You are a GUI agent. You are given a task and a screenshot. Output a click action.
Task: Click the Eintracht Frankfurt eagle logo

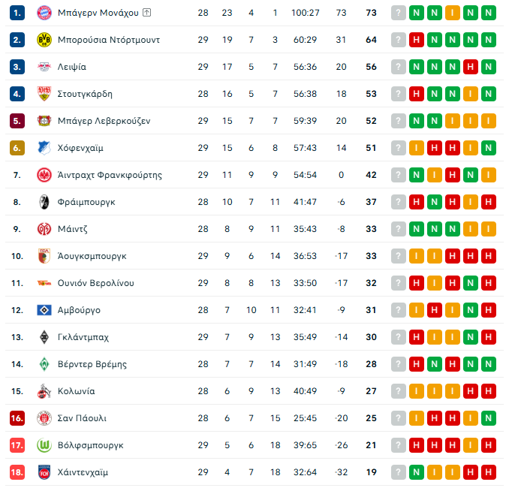(x=44, y=175)
